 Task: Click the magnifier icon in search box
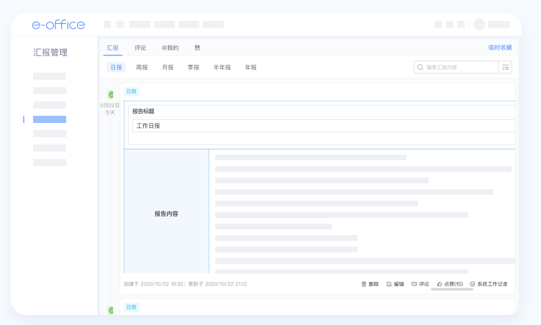(x=421, y=67)
